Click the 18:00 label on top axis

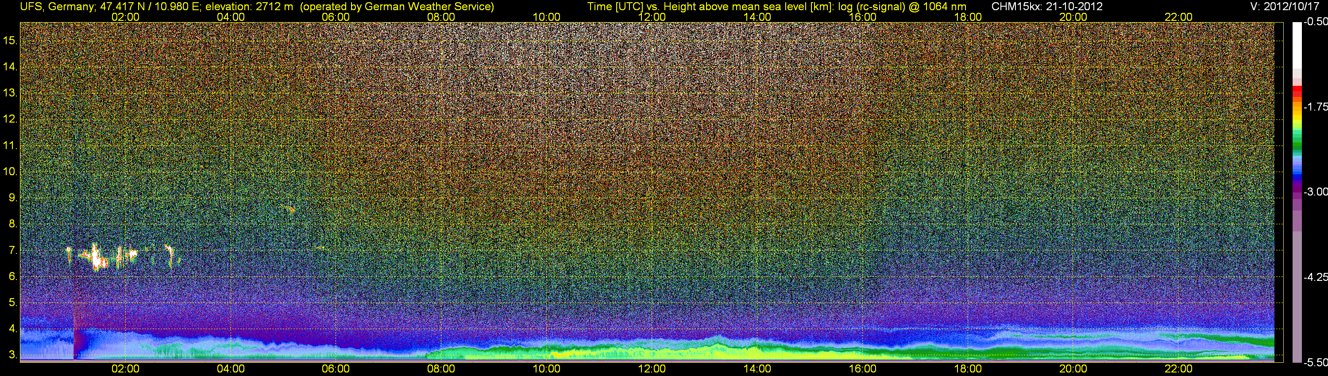(968, 17)
